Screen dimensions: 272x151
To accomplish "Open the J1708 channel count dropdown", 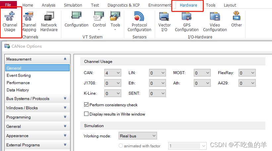I will point(113,83).
